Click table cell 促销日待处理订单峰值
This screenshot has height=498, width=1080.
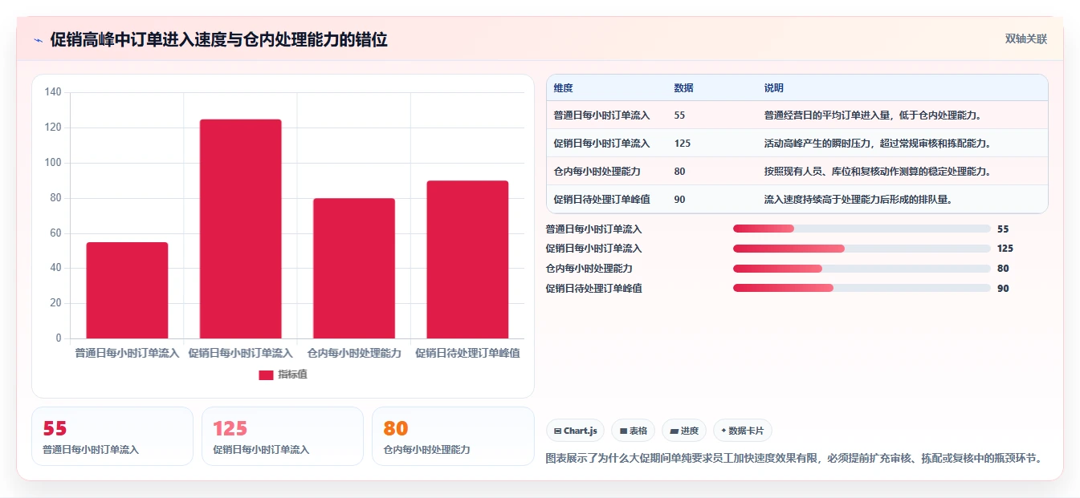coord(601,200)
